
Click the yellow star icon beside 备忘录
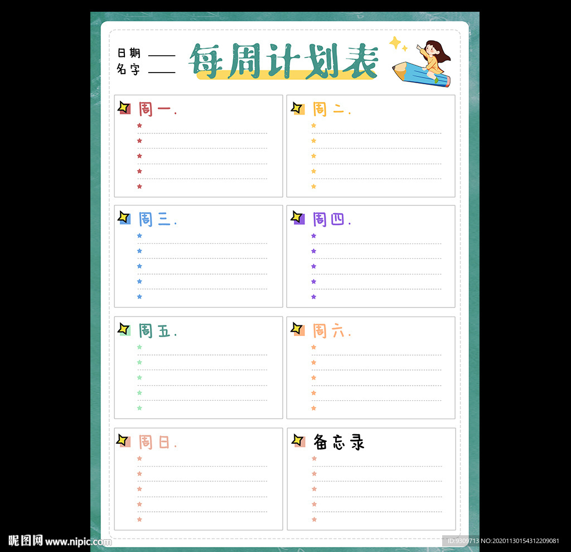coord(298,440)
